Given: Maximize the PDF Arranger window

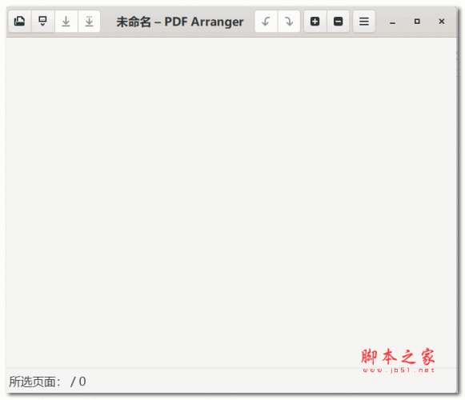Looking at the screenshot, I should (417, 22).
